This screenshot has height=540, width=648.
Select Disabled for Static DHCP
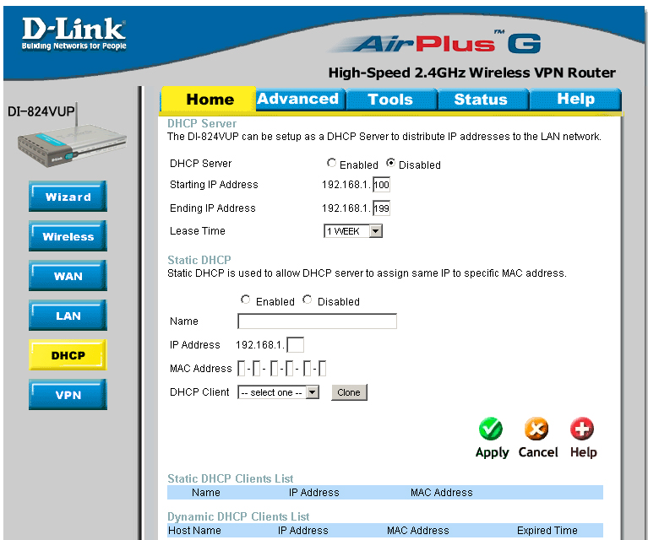(308, 300)
